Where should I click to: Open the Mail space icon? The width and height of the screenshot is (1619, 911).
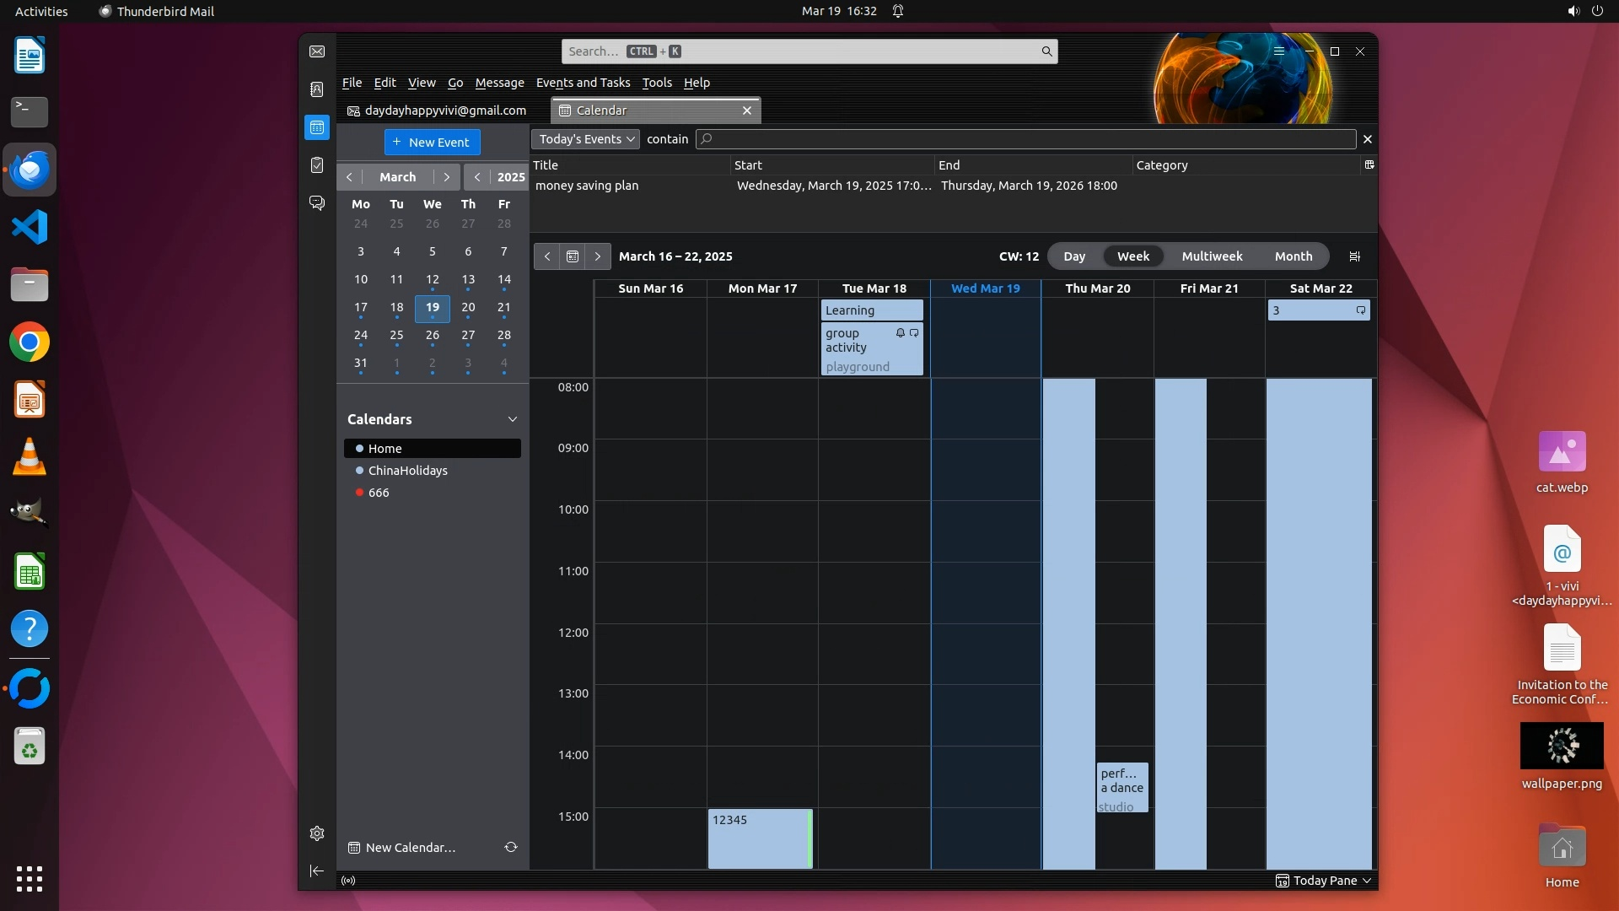317,51
